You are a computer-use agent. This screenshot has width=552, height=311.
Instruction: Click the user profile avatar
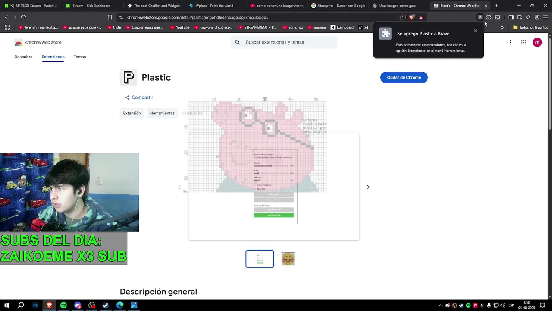click(537, 42)
